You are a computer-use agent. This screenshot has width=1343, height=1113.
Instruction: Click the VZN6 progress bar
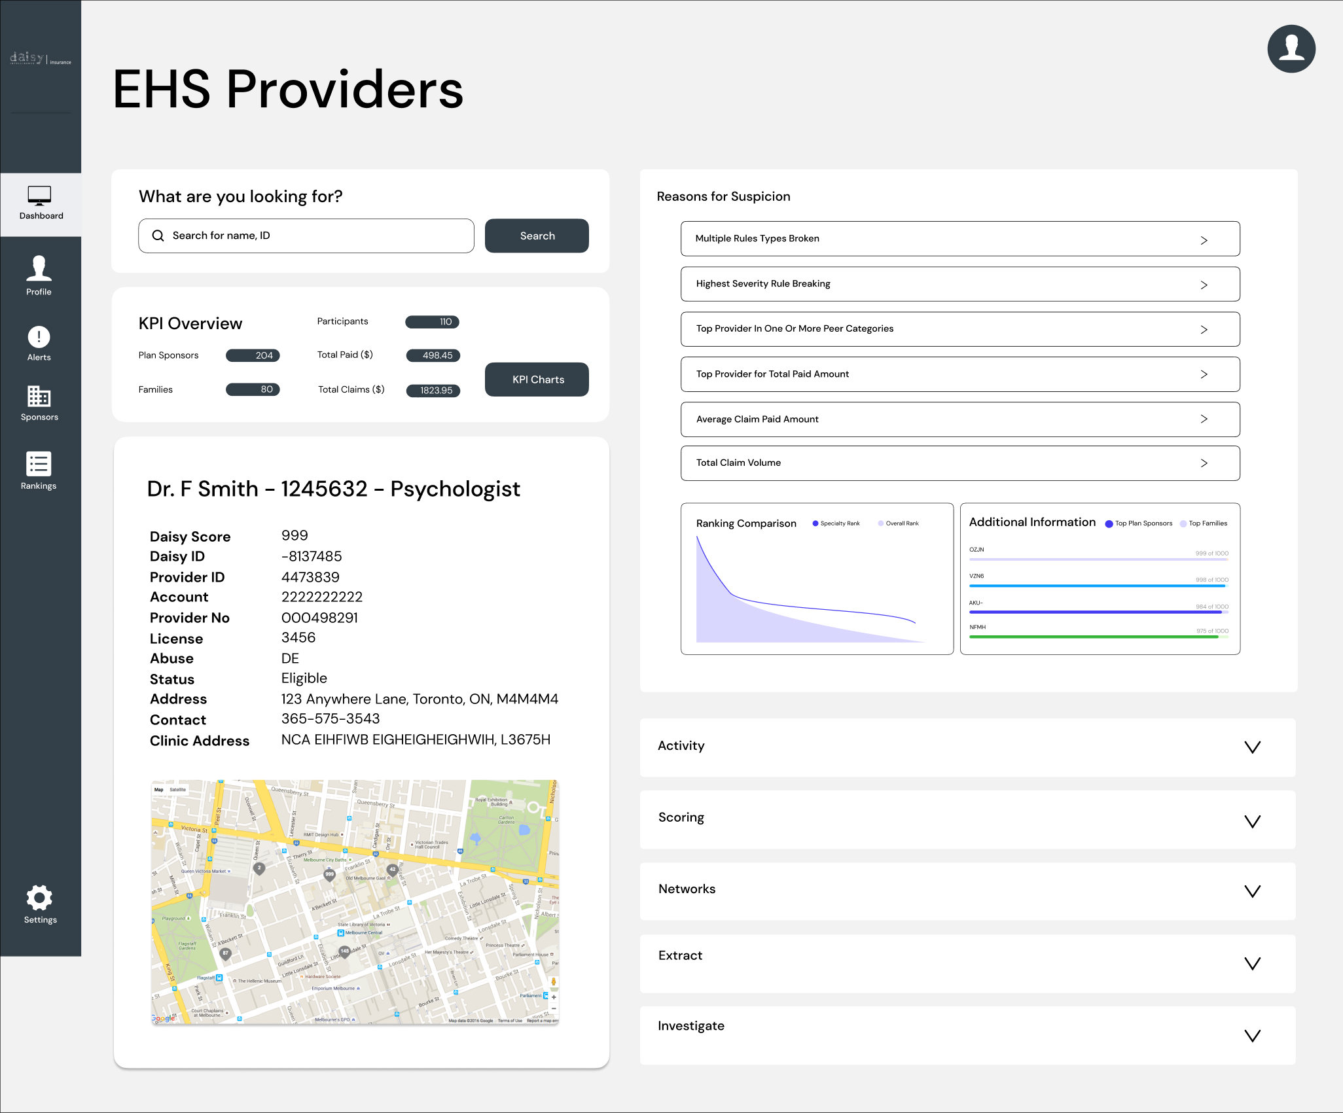pos(1098,586)
